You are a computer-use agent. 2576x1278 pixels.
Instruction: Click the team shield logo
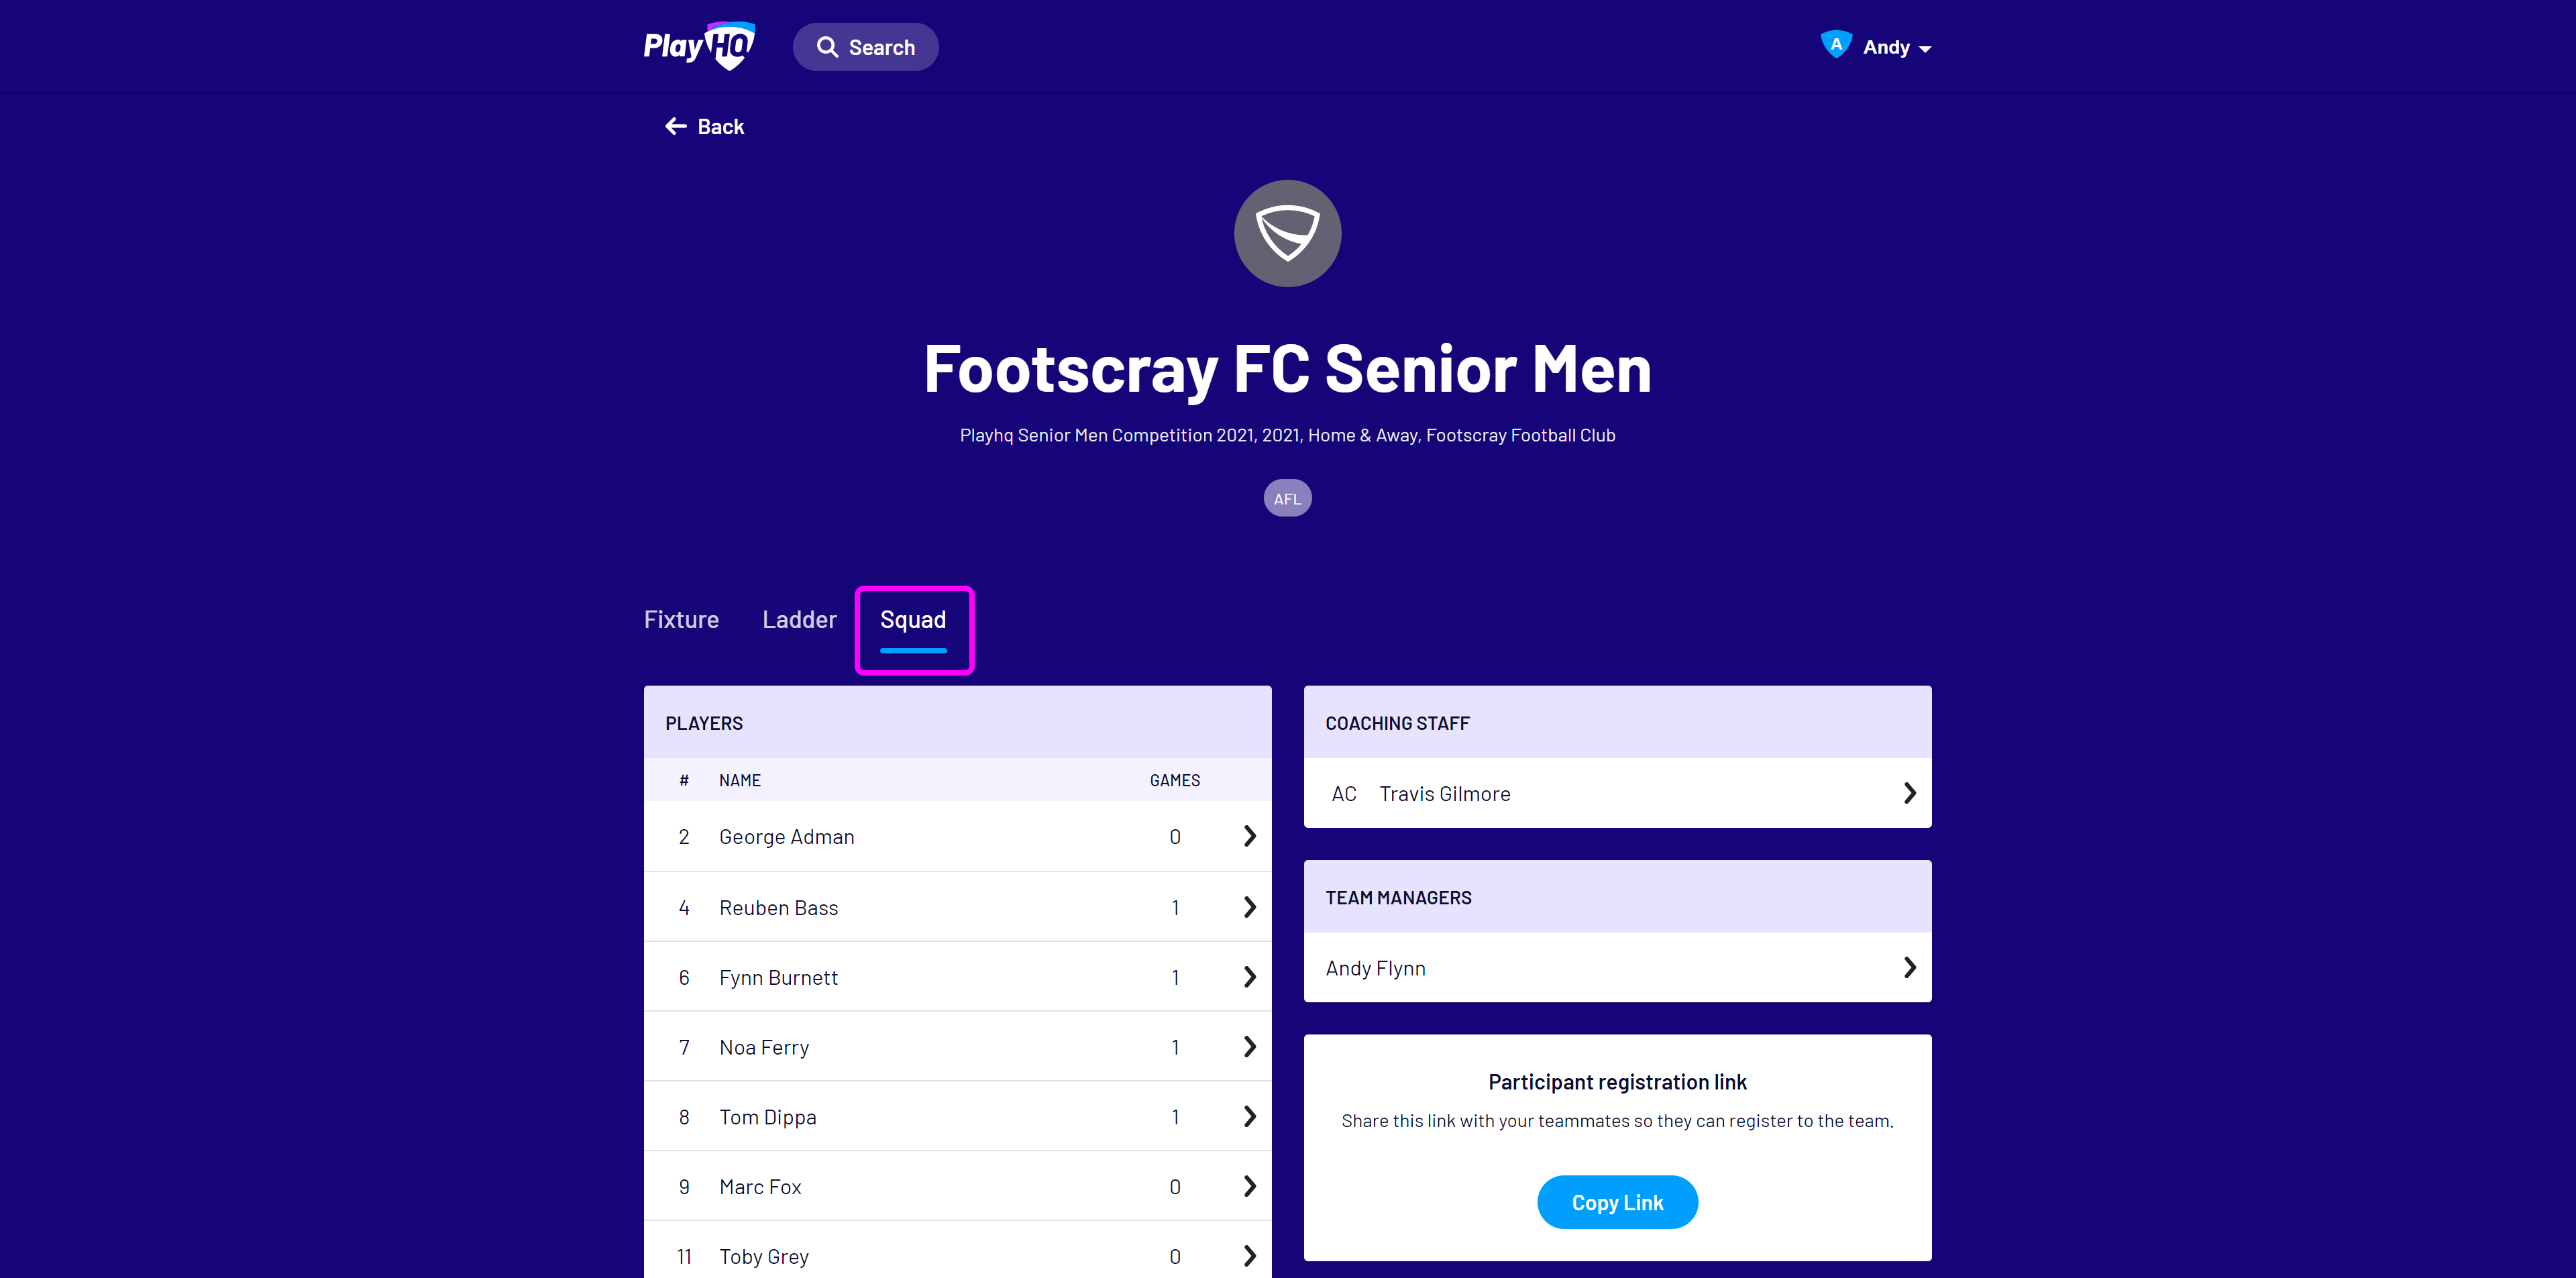[1287, 233]
